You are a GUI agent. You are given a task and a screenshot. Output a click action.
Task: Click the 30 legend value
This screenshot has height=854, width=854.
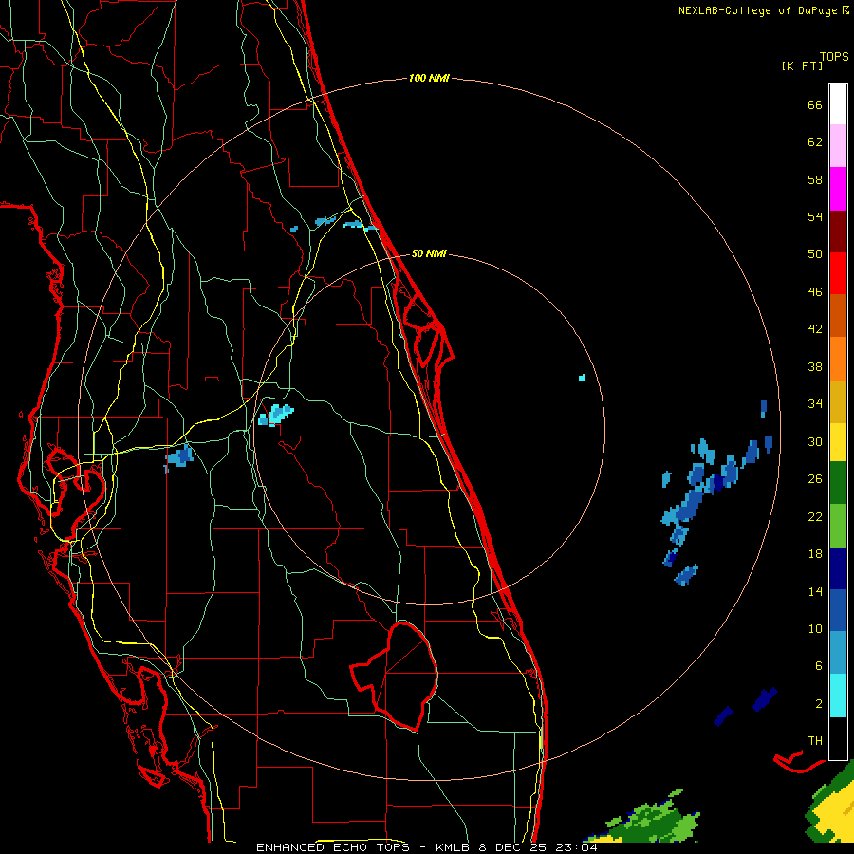(815, 441)
